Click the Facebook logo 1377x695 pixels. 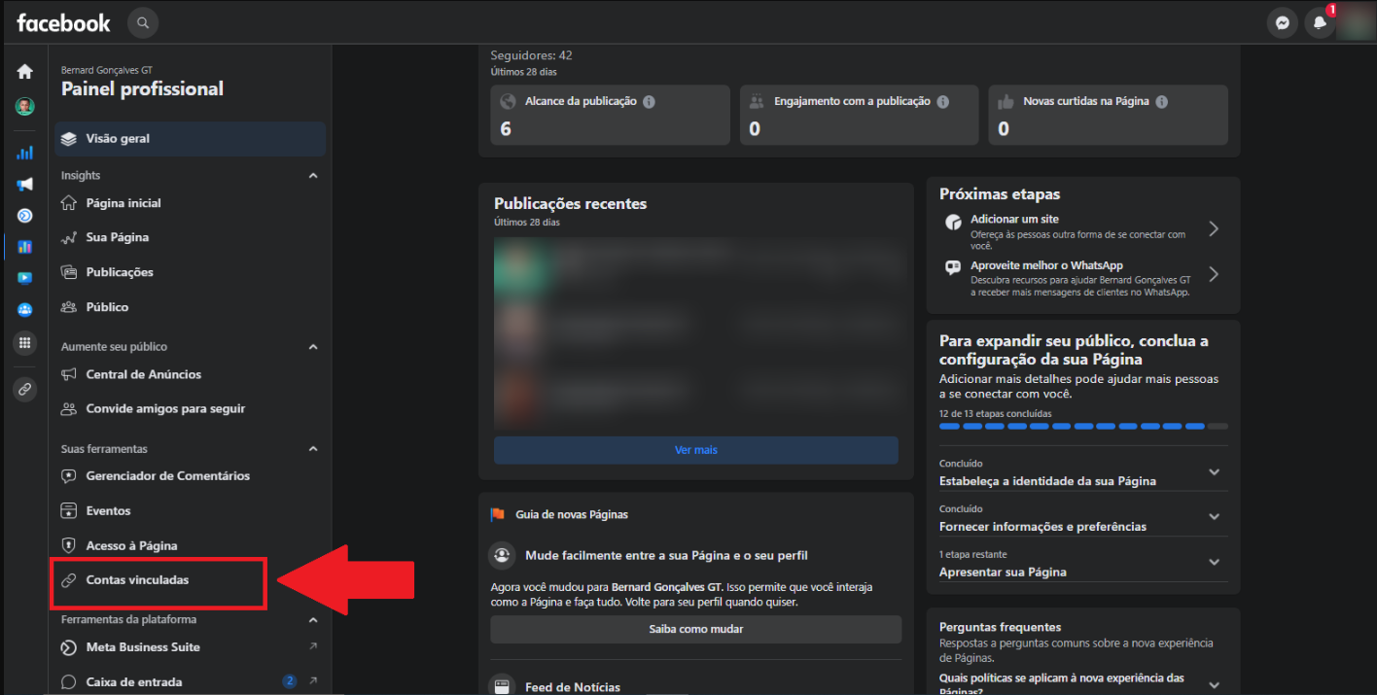pos(63,22)
